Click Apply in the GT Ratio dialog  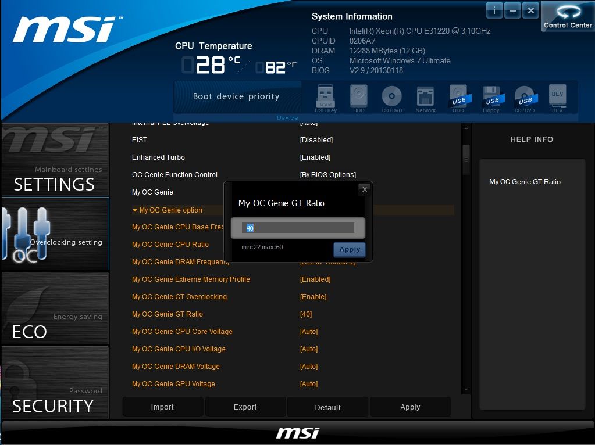click(x=350, y=249)
